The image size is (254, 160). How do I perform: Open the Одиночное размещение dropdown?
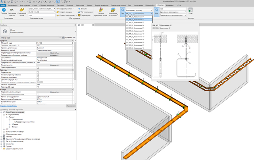coord(173,12)
